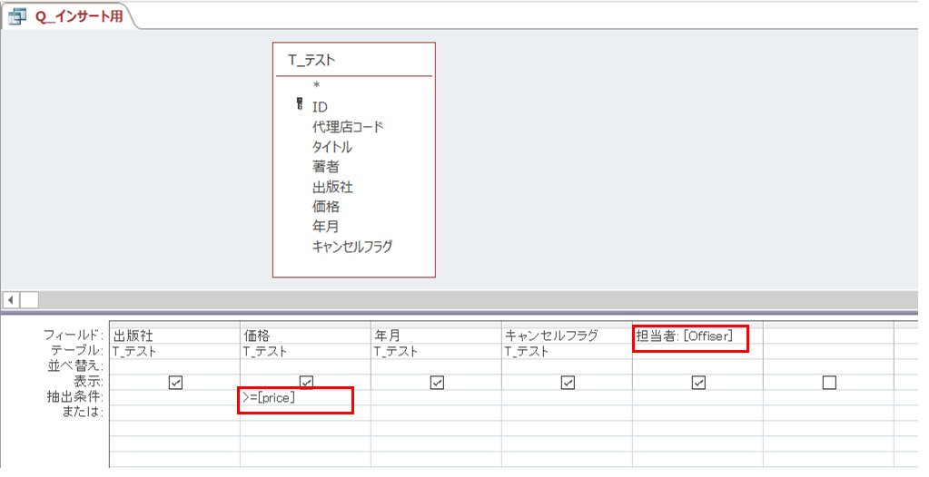This screenshot has height=477, width=929.
Task: Click the query icon on the Q_インサート用 tab
Action: coord(17,16)
